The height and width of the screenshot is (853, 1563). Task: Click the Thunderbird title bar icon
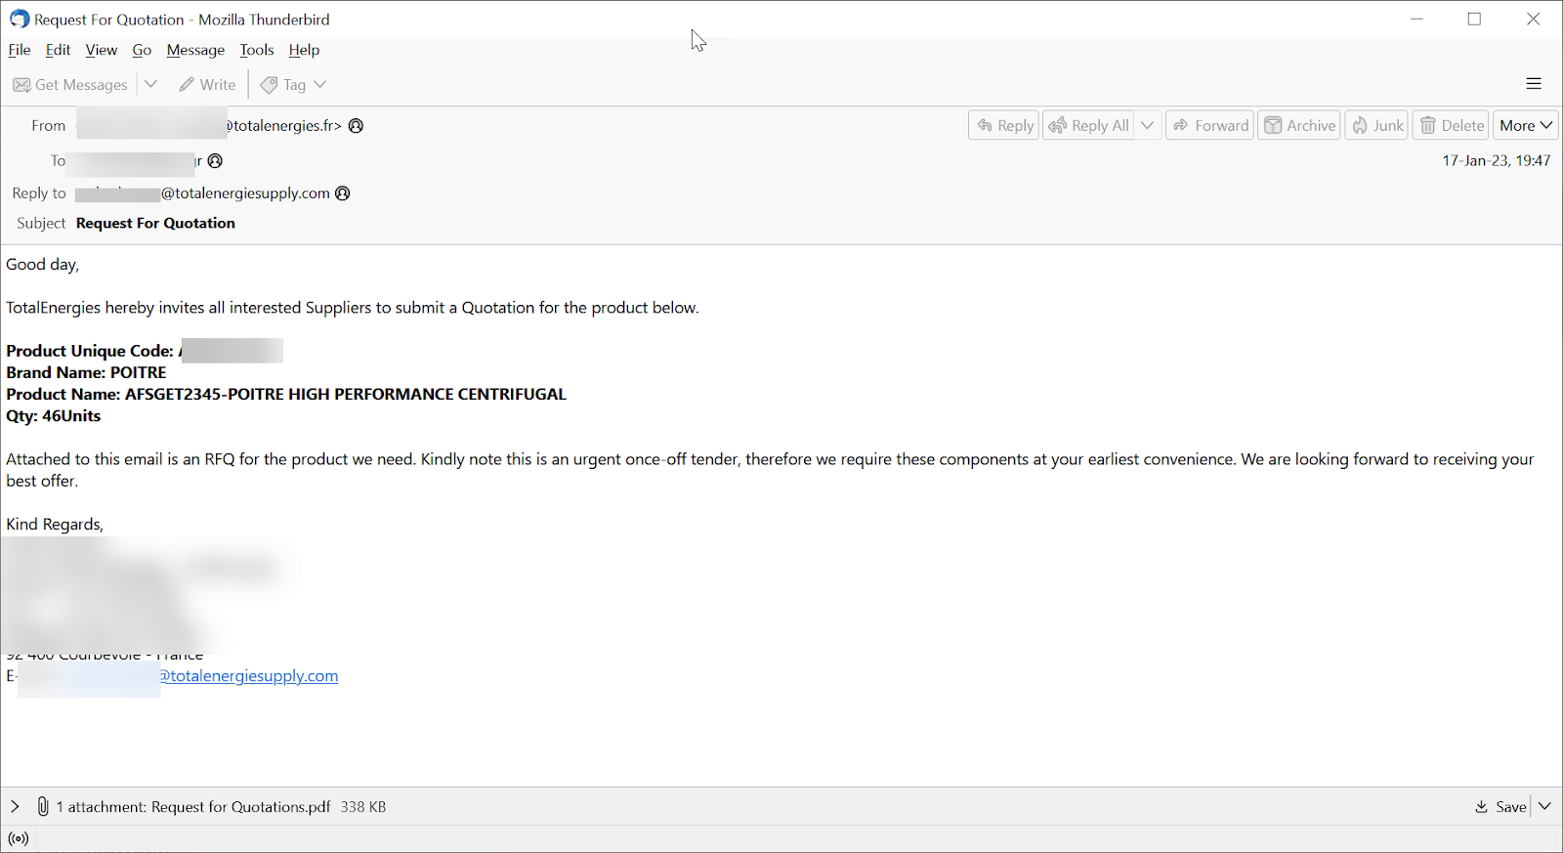click(x=20, y=20)
